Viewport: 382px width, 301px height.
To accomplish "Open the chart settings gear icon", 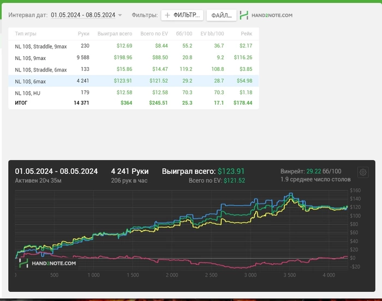I will [x=363, y=172].
